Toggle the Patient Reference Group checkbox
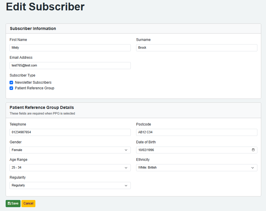 pyautogui.click(x=11, y=88)
